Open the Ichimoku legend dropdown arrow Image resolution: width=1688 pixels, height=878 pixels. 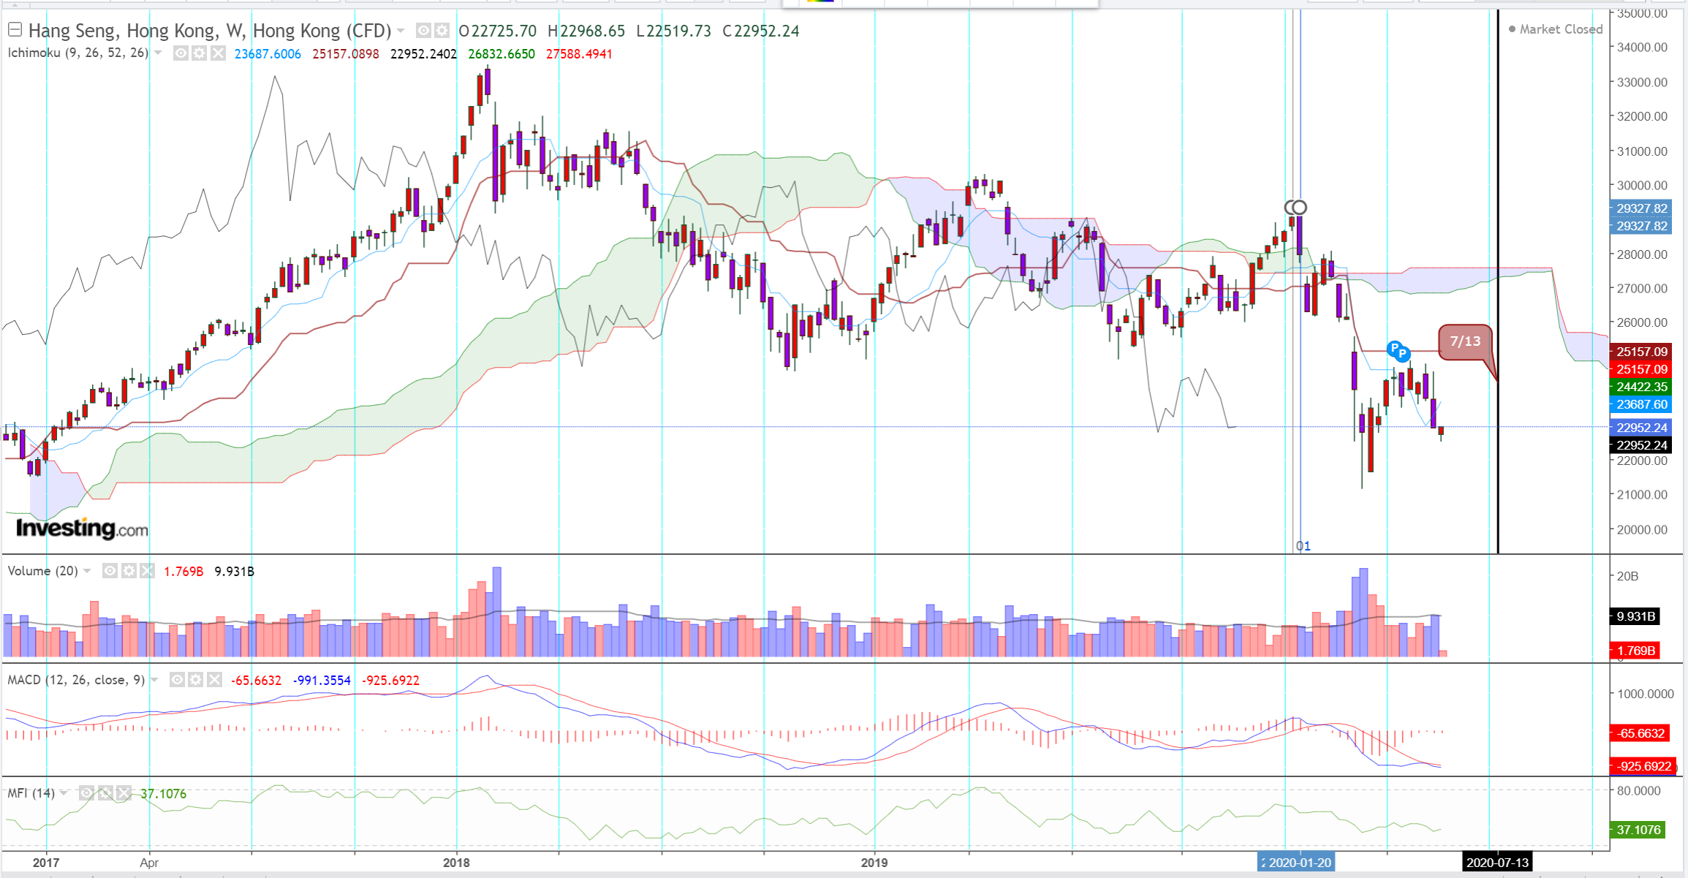pos(158,53)
